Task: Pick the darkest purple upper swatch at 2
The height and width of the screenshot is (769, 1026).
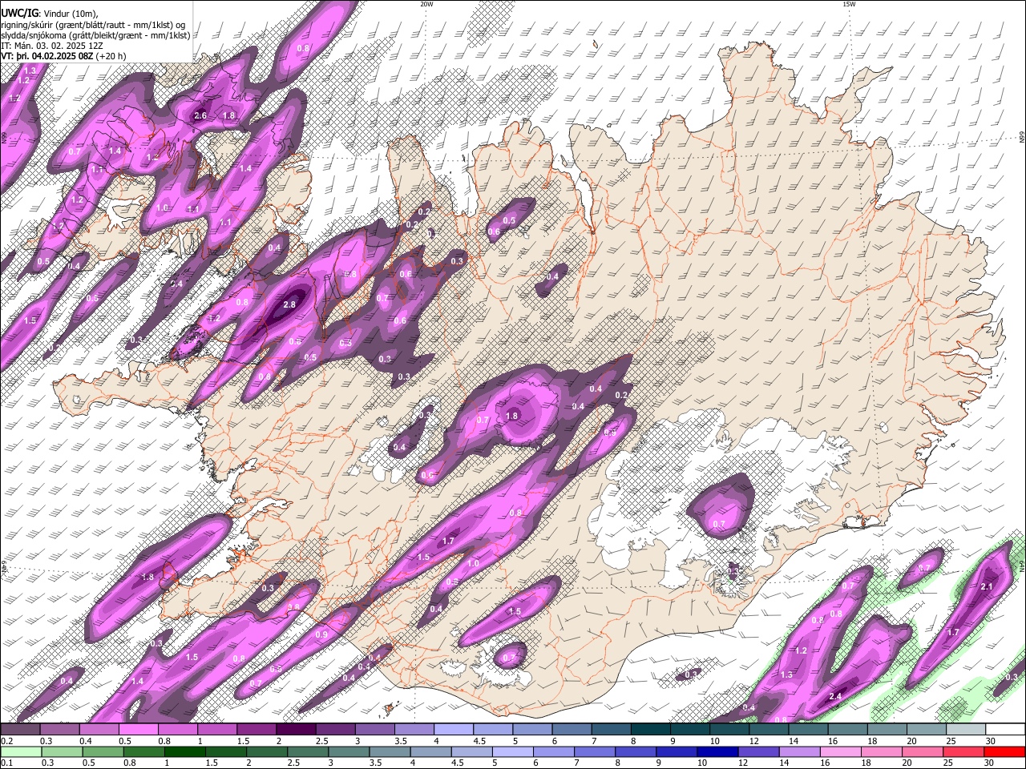Action: [295, 729]
